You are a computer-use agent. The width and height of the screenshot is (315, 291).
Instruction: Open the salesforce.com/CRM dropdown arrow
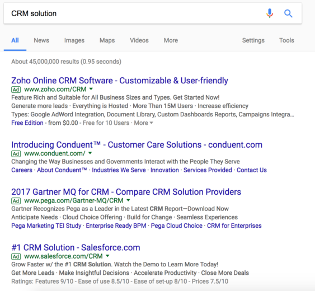[107, 256]
